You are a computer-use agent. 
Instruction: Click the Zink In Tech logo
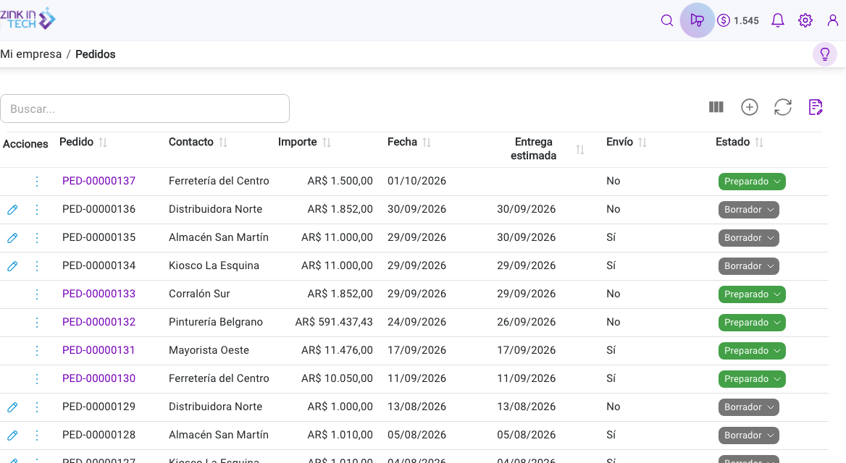coord(28,19)
